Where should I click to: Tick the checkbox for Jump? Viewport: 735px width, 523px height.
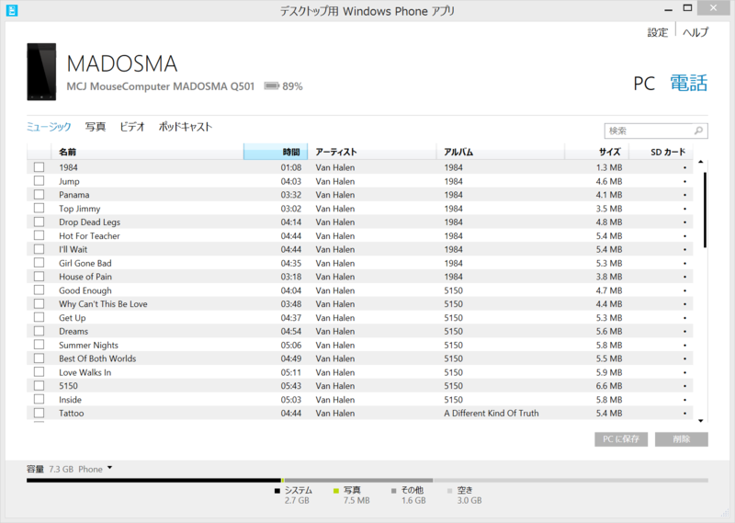point(39,180)
